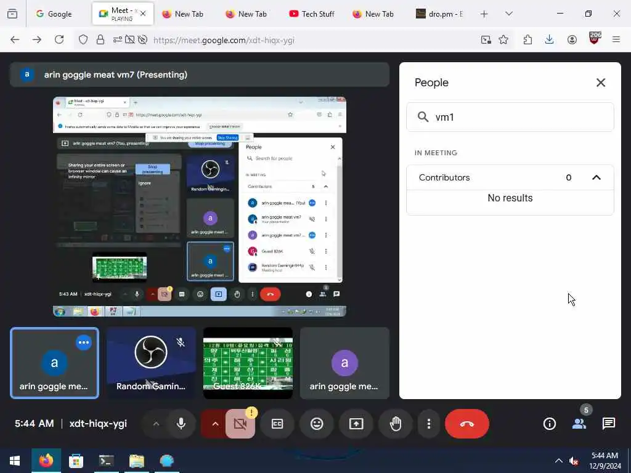Open uBlock Origin extension icon
The image size is (631, 473).
pyautogui.click(x=595, y=39)
